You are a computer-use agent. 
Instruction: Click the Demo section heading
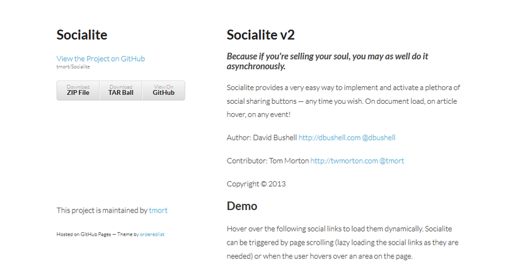click(242, 206)
